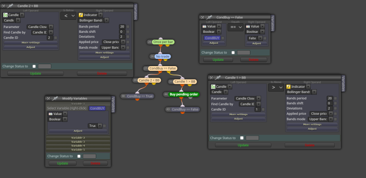Click Candle icon in Candle 1 > BB left operand
Viewport: 366px width, 178px height.
(x=213, y=87)
